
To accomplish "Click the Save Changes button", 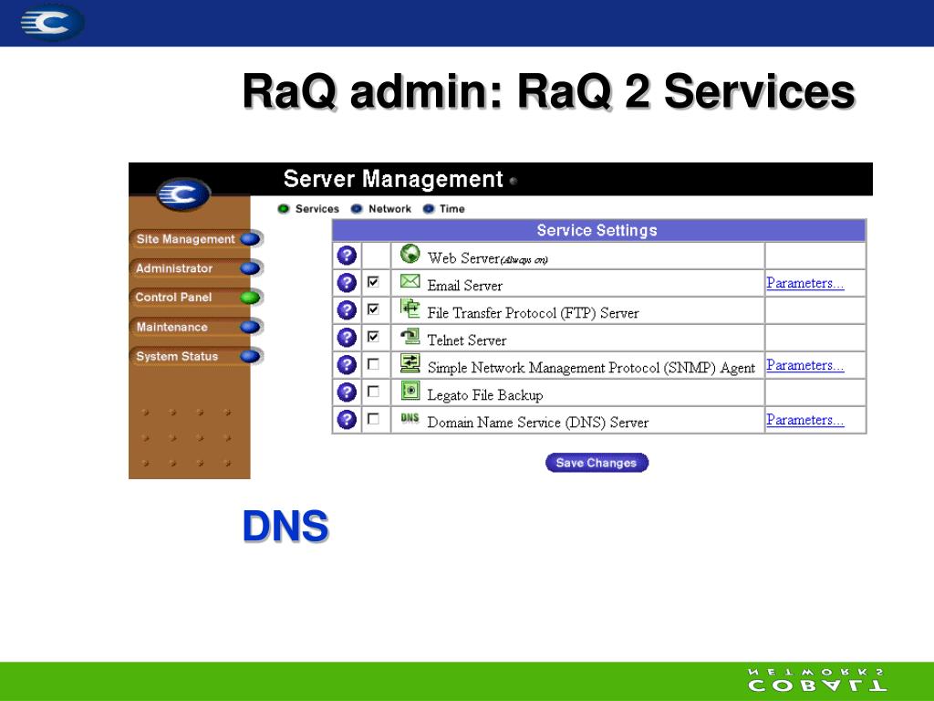I will pos(597,463).
